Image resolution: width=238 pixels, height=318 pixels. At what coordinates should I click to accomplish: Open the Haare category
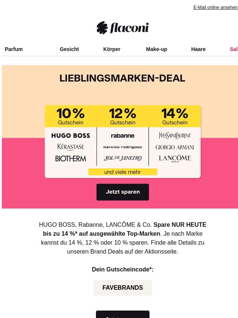coord(198,49)
